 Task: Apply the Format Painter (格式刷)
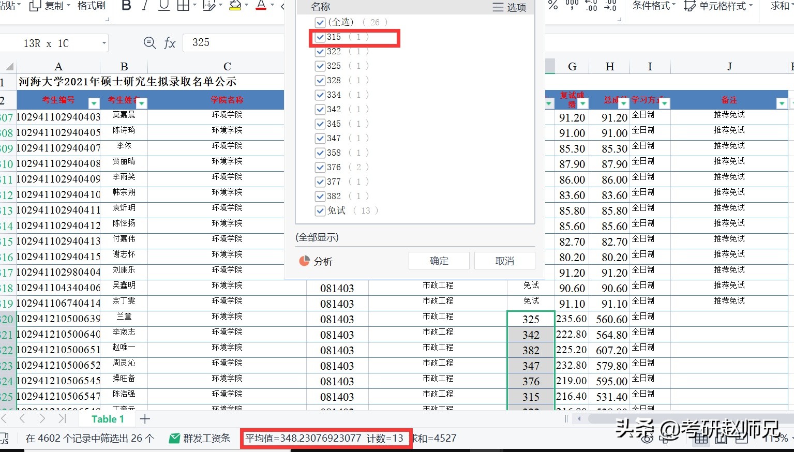pos(91,6)
